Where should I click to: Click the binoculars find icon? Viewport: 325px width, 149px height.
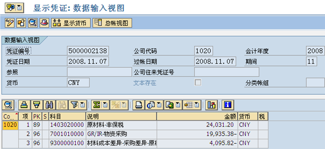(x=49, y=105)
